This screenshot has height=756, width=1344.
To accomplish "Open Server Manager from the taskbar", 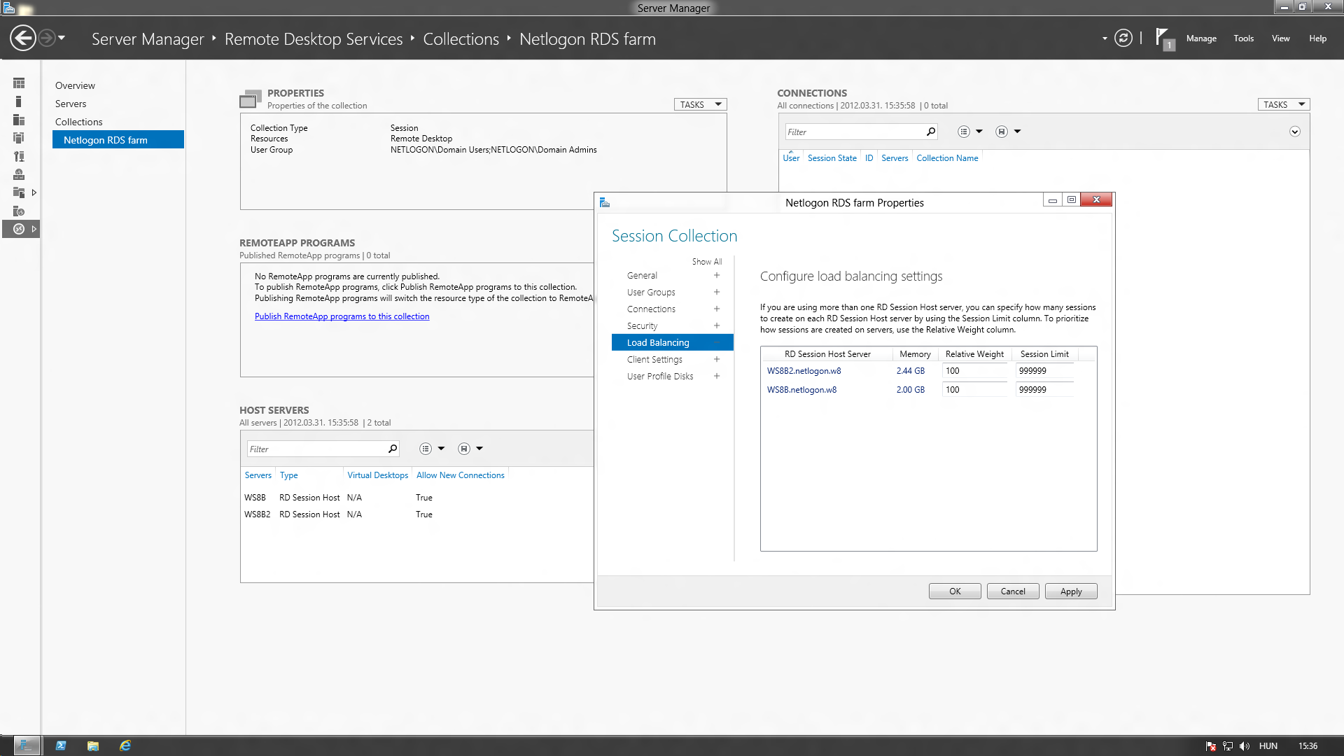I will point(26,745).
